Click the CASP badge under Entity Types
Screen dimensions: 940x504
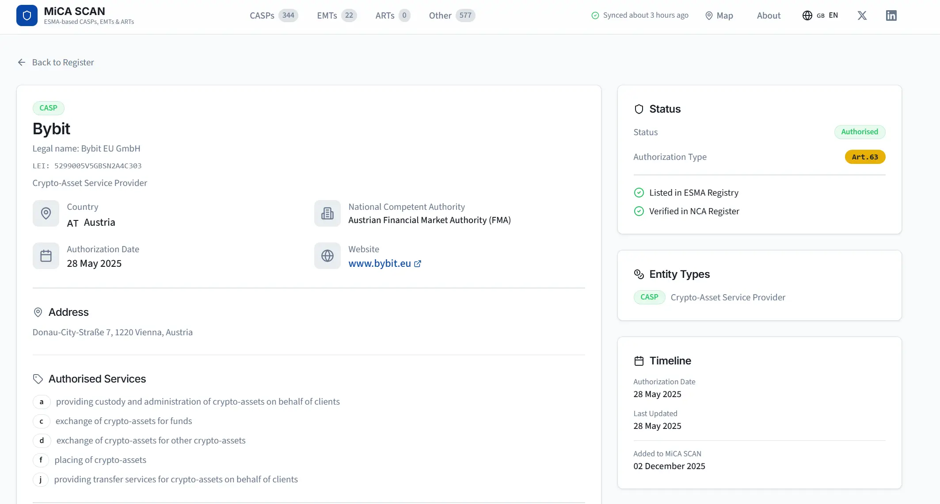click(x=649, y=297)
